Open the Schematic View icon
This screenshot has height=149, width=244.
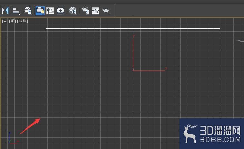coord(61,11)
